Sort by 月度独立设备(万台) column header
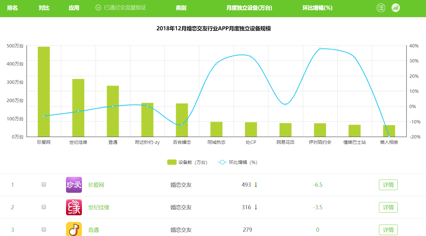 click(249, 8)
